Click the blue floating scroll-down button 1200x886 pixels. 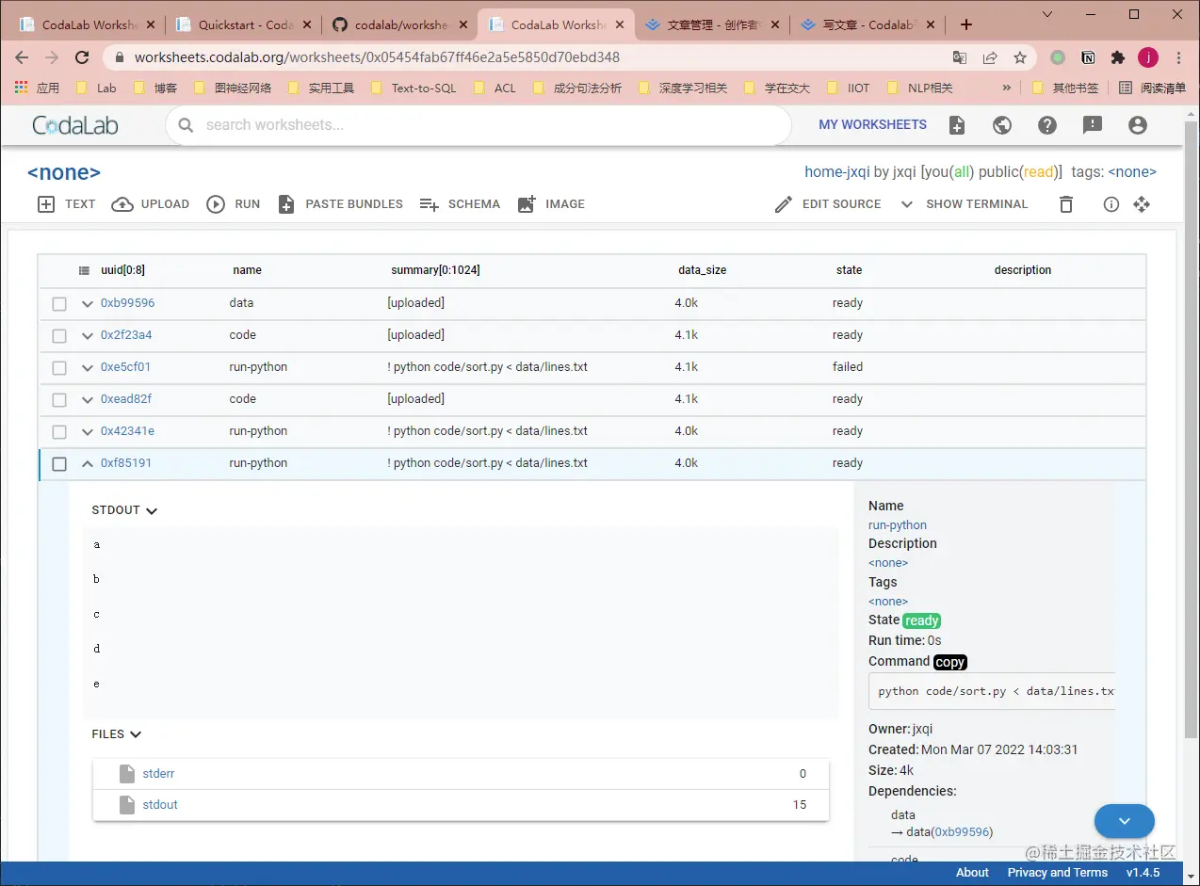pos(1125,821)
